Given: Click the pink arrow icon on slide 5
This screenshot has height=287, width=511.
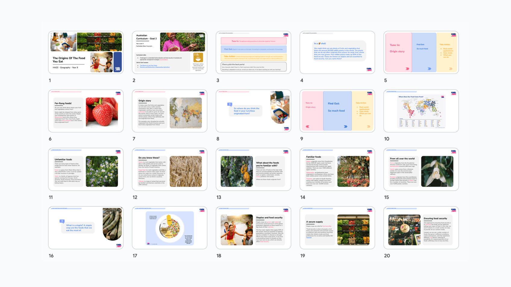Looking at the screenshot, I should click(407, 69).
